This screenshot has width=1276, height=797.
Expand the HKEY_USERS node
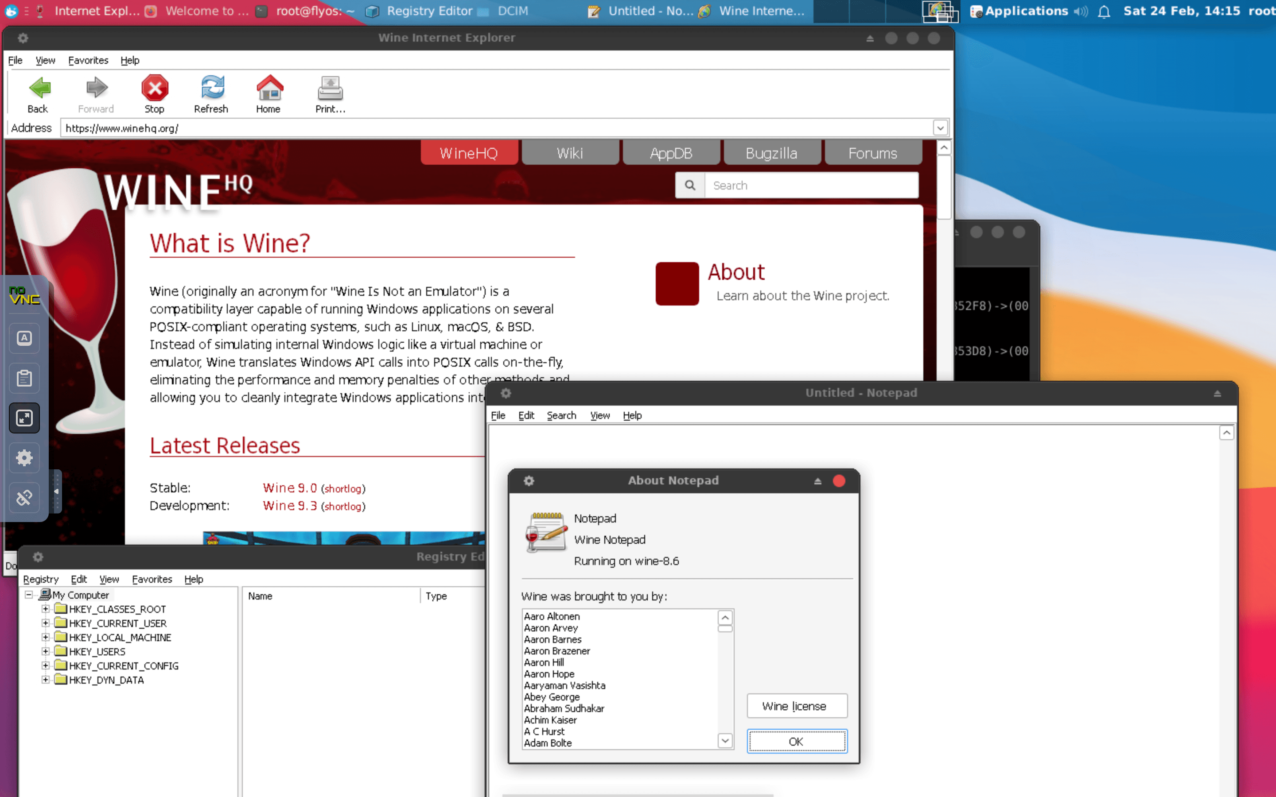click(46, 651)
